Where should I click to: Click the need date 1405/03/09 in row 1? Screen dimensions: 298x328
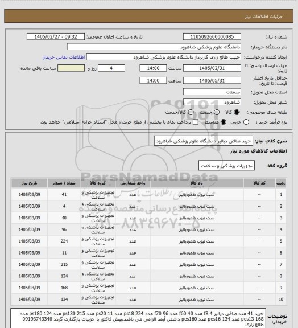(29, 195)
